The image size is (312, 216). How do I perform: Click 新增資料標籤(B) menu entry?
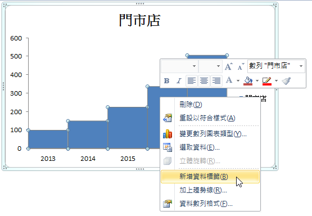click(x=210, y=177)
